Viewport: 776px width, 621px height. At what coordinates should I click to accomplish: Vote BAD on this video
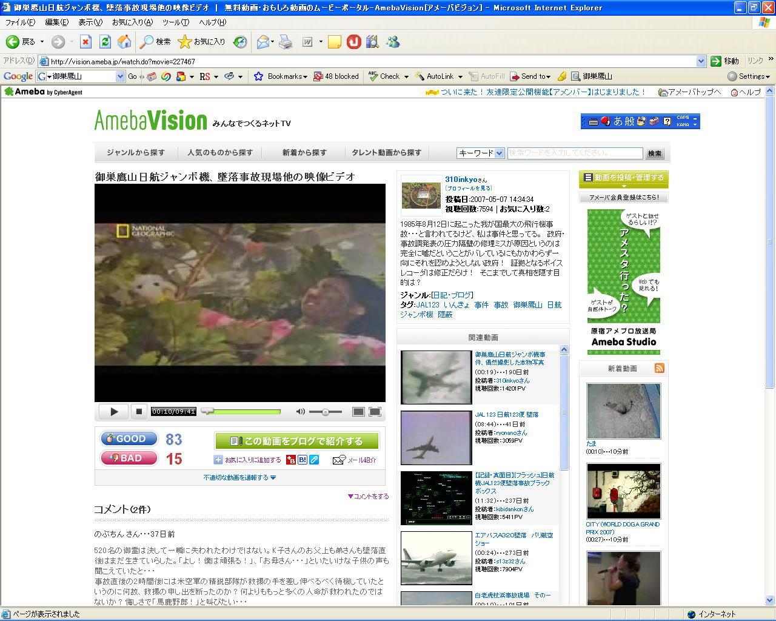pyautogui.click(x=129, y=458)
